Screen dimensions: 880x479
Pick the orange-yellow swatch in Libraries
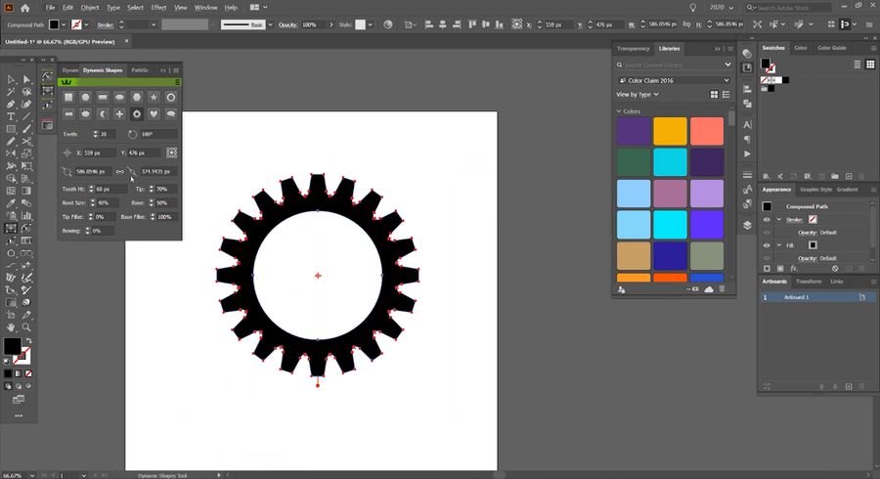[x=670, y=131]
